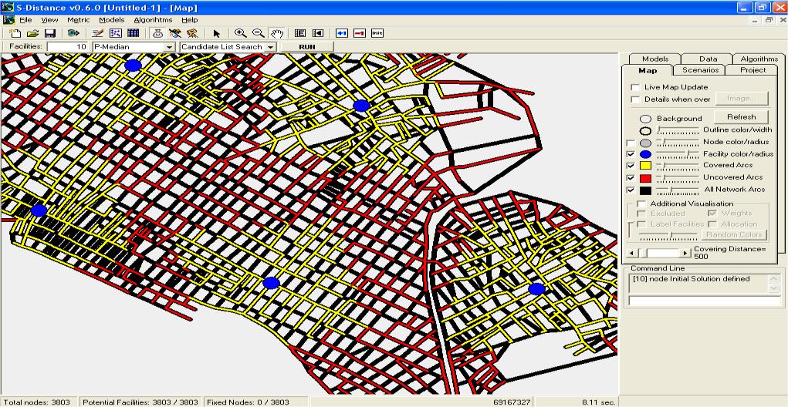The height and width of the screenshot is (407, 788).
Task: Click the first solver figure icon
Action: (x=175, y=33)
